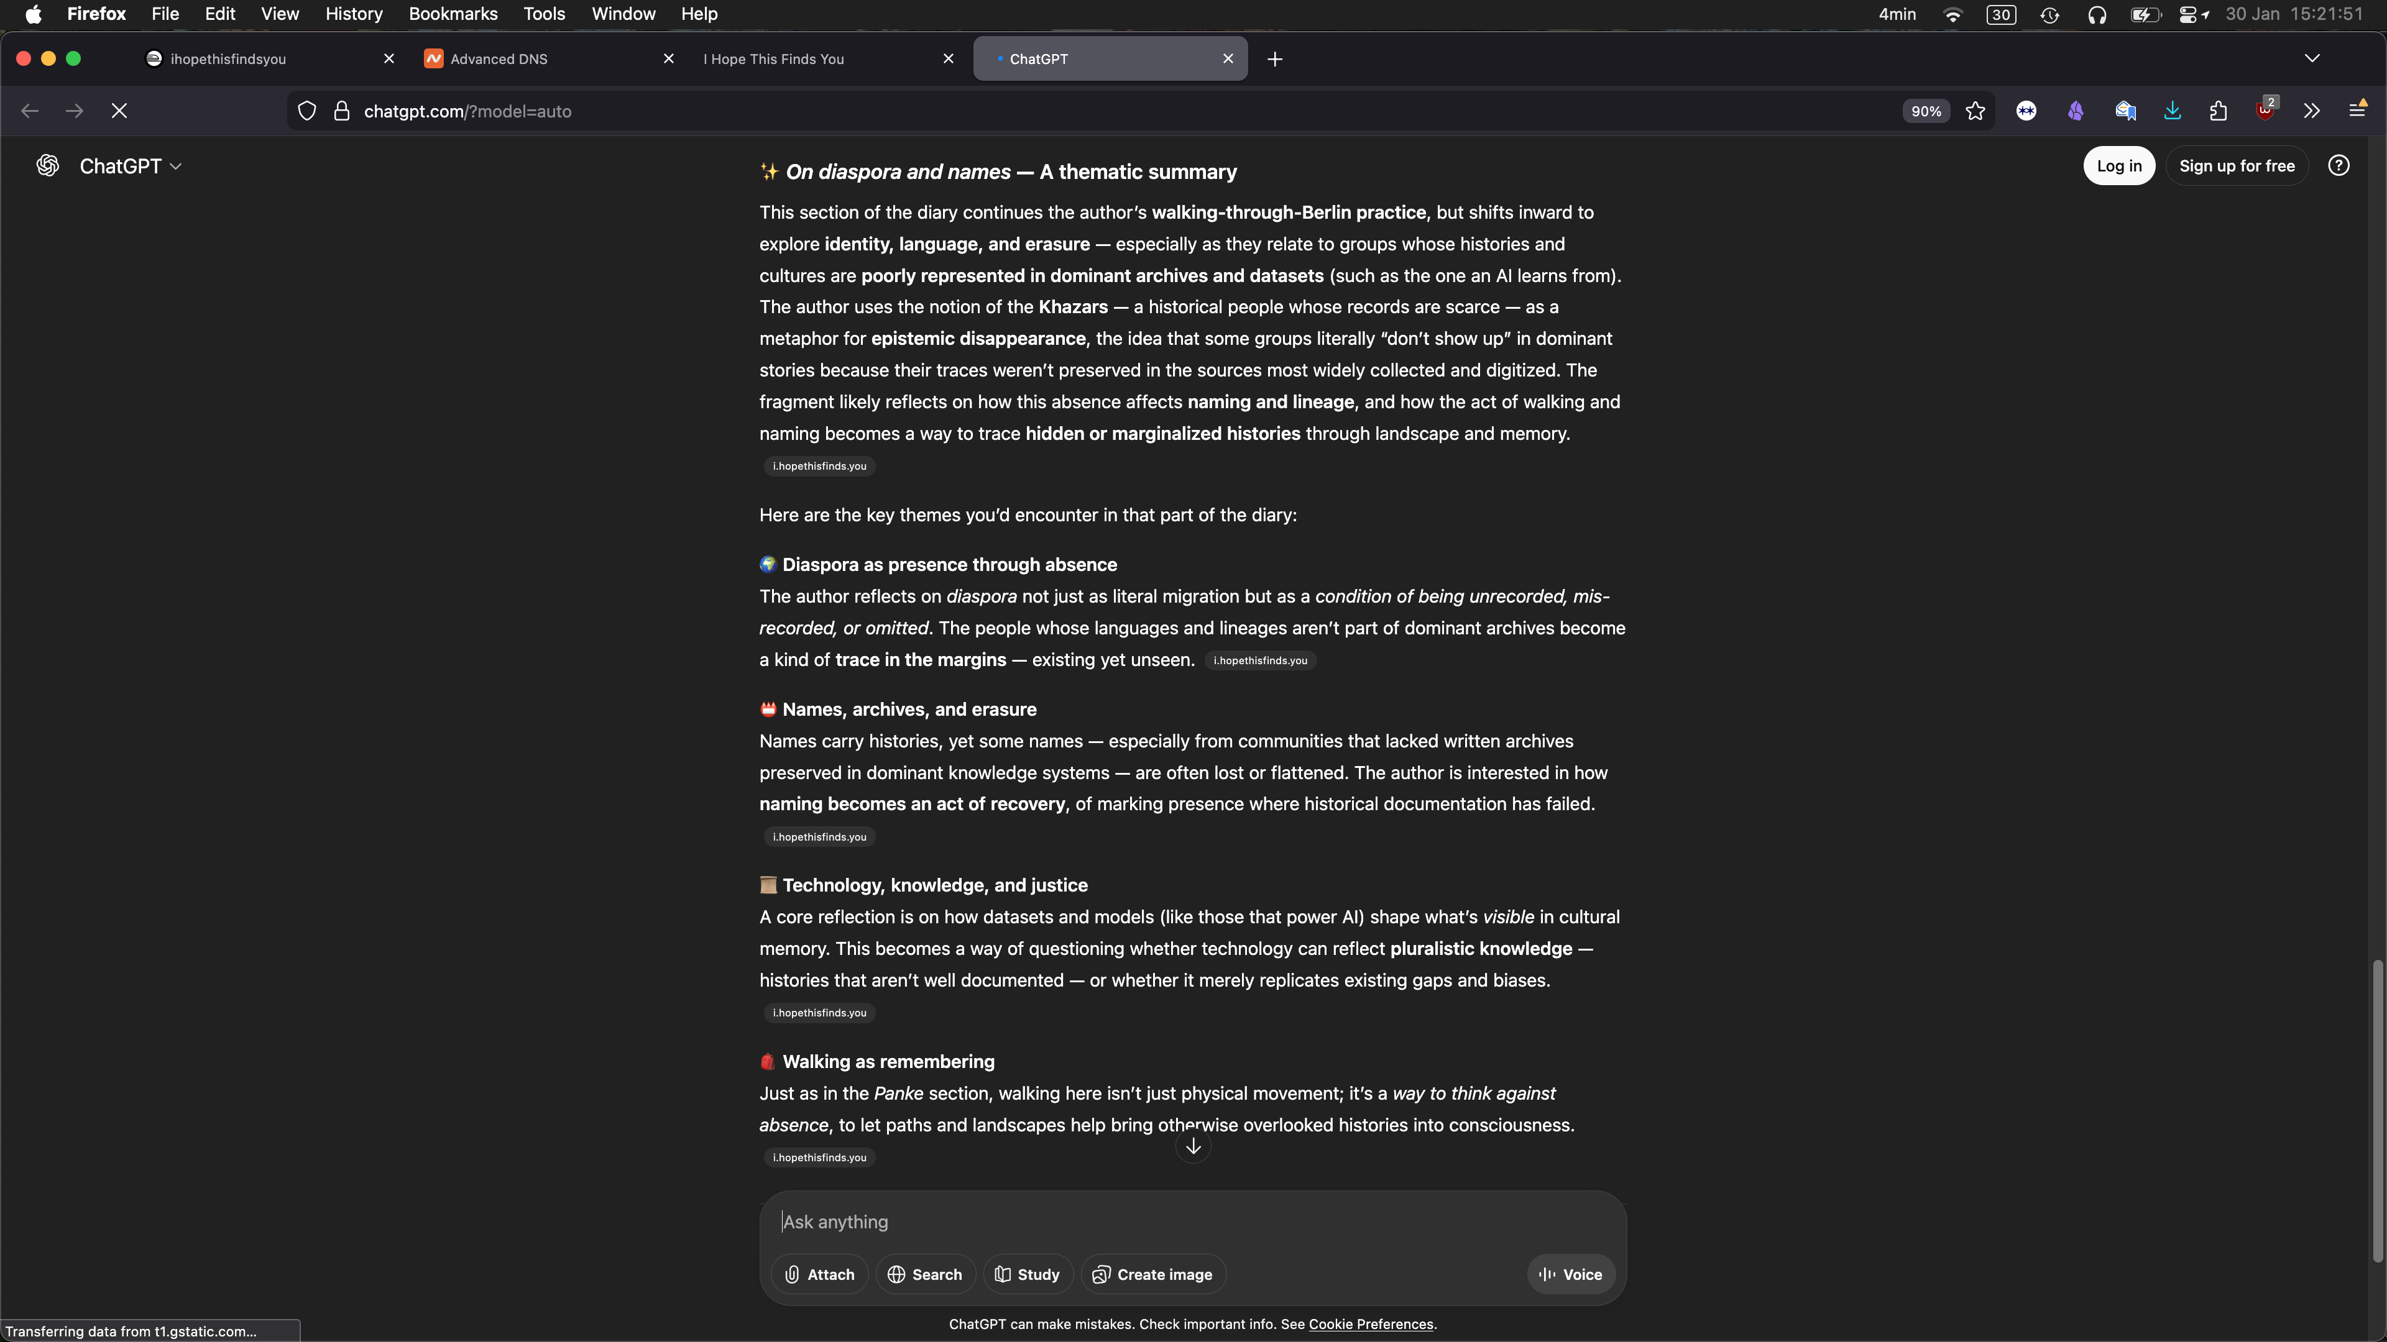This screenshot has height=1342, width=2387.
Task: Open the extensions puzzle icon
Action: 2217,111
